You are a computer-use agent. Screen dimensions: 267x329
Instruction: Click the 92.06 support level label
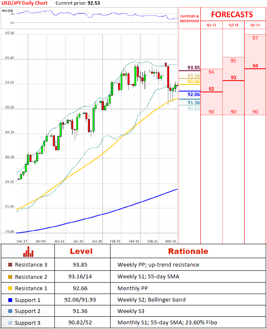click(194, 94)
